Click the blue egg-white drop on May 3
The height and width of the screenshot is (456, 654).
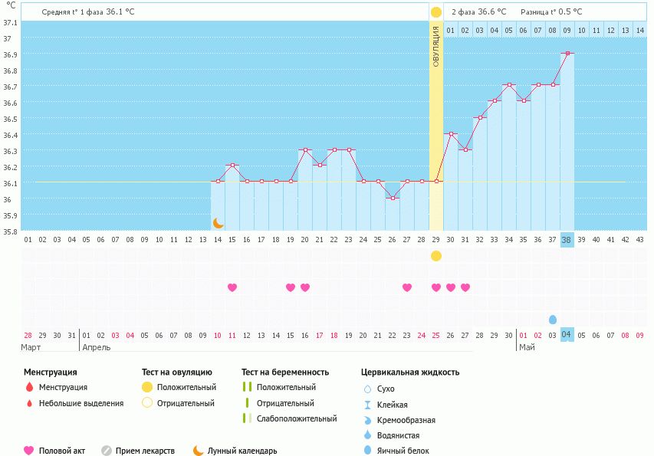(x=553, y=320)
